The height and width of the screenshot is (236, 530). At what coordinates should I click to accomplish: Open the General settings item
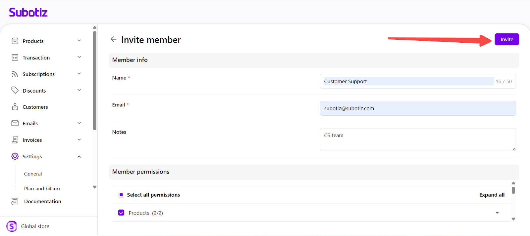pyautogui.click(x=33, y=174)
